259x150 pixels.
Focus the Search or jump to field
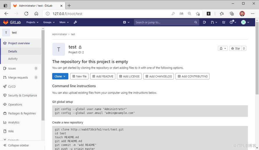point(166,22)
